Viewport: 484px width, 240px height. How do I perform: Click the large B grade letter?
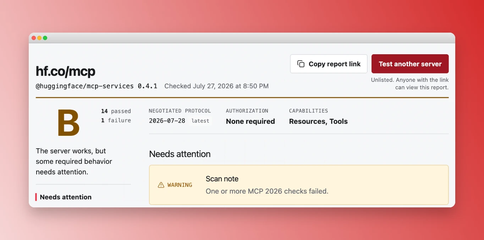(x=68, y=123)
